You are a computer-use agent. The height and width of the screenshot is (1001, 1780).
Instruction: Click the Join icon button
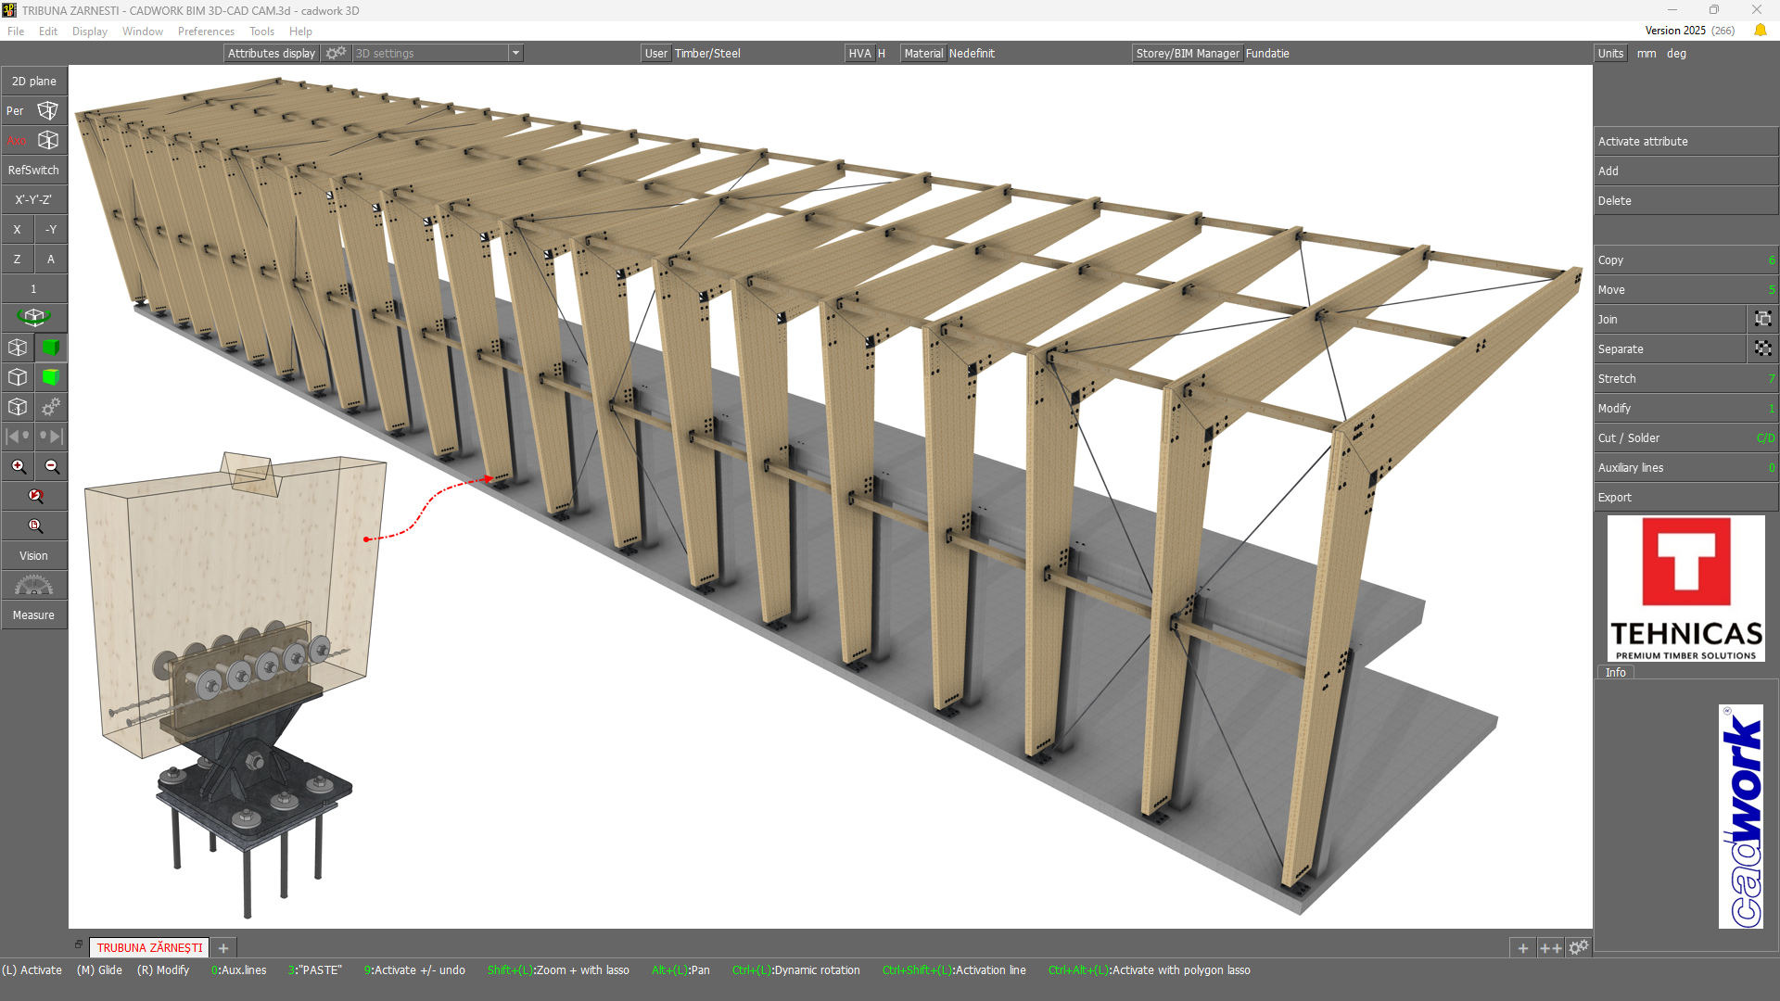pos(1762,320)
